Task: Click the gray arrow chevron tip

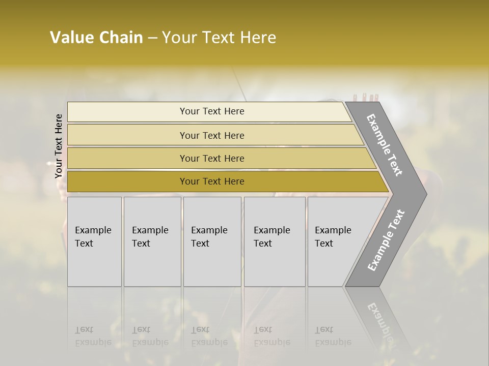Action: click(x=419, y=194)
